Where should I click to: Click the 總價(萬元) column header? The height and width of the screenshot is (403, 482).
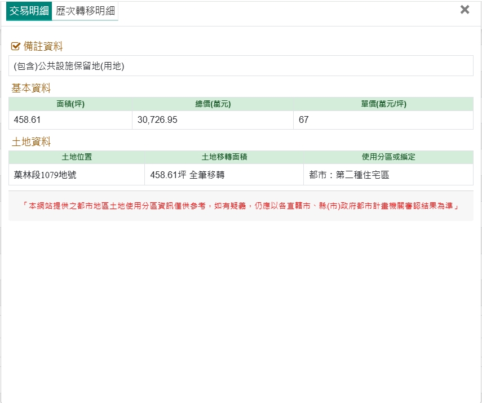click(213, 104)
